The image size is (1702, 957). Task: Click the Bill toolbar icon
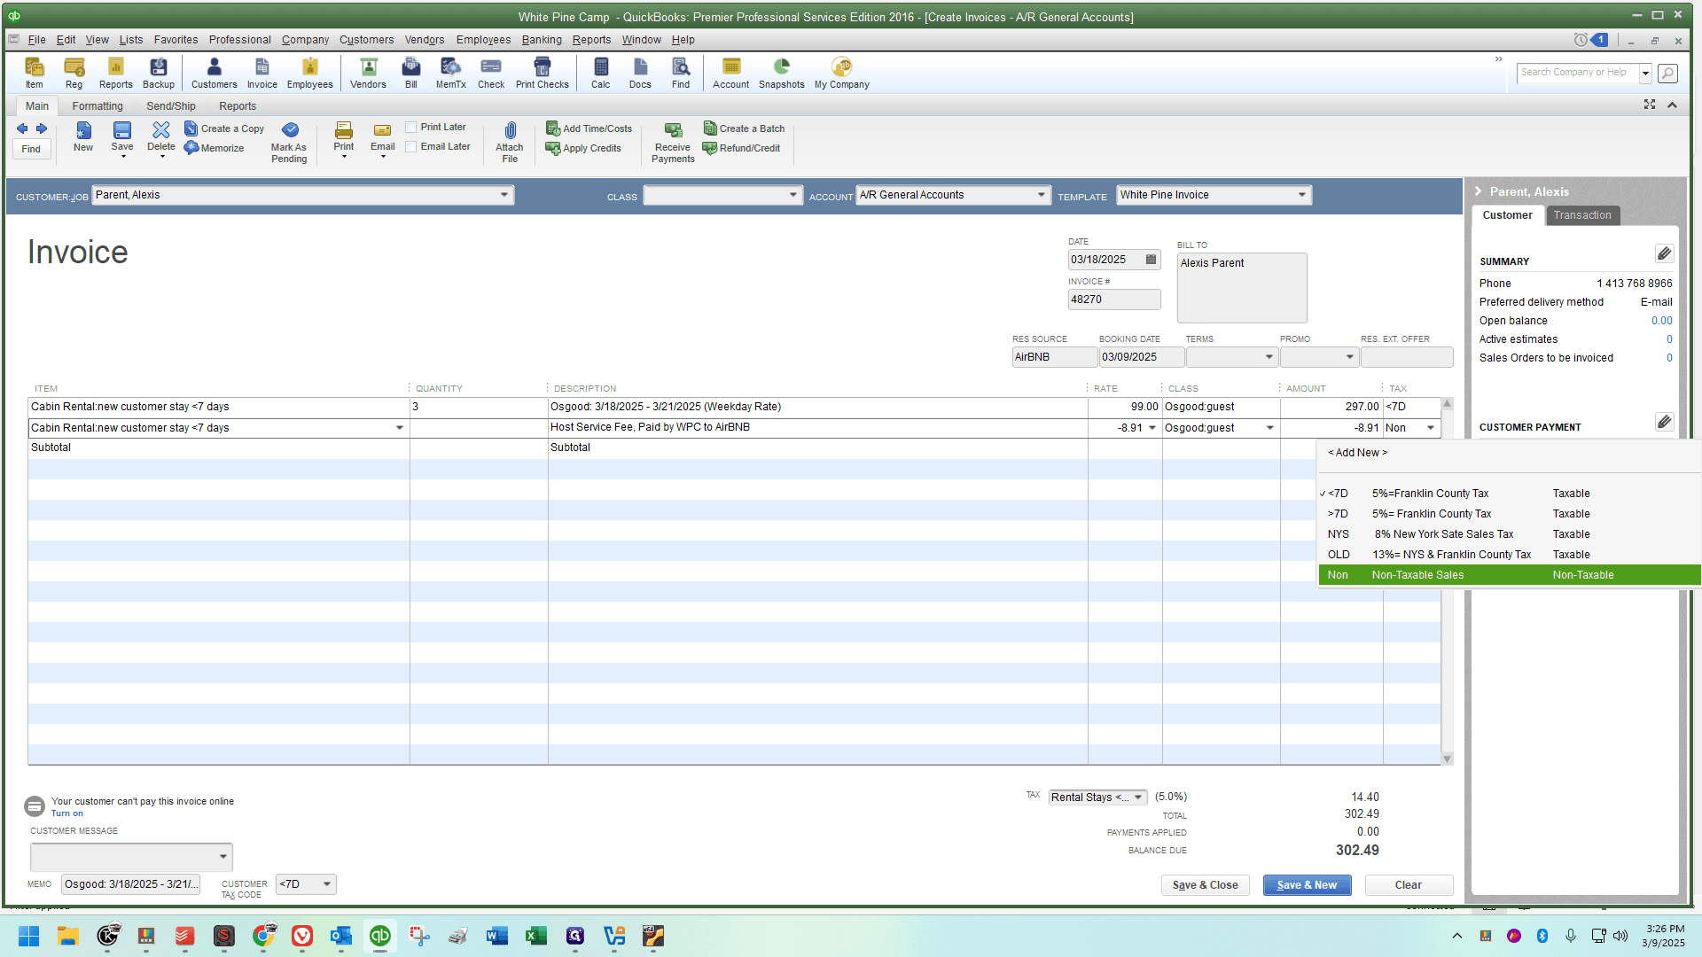[411, 73]
